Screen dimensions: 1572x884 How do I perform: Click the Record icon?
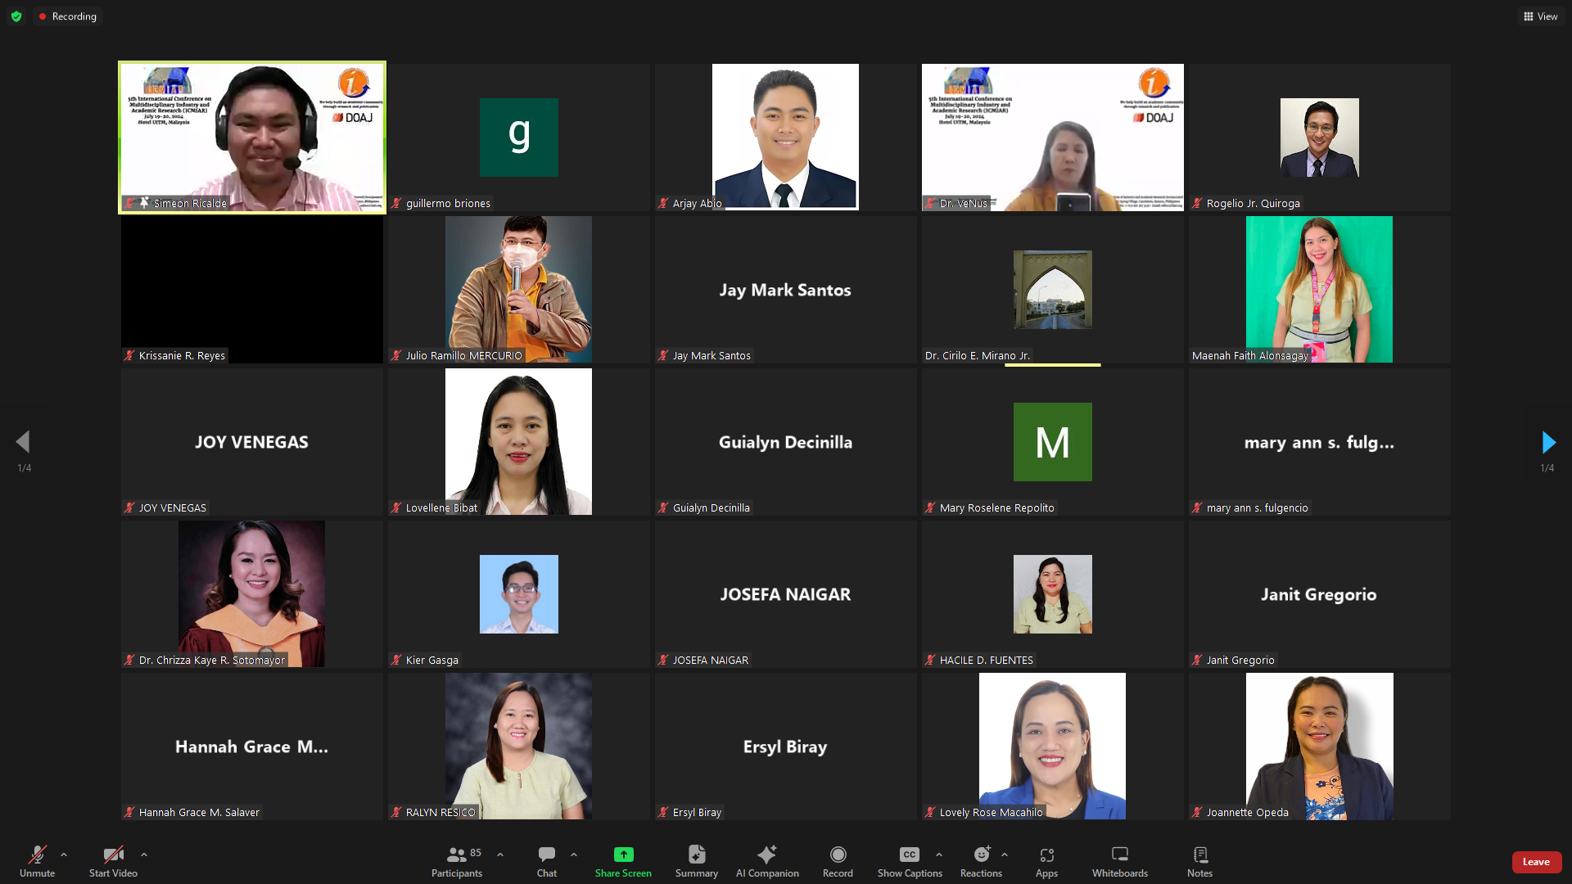838,855
